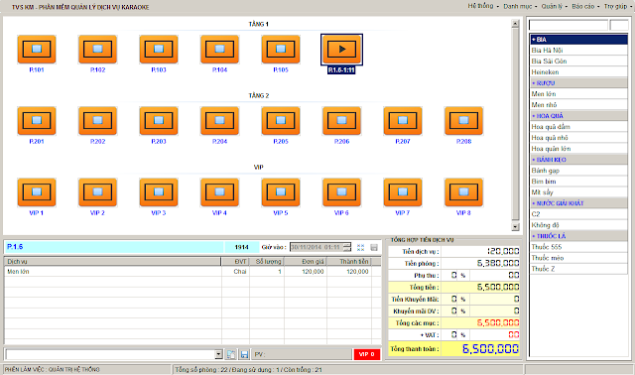The image size is (635, 375).
Task: Click the copy documents icon beside service dropdown
Action: (231, 355)
